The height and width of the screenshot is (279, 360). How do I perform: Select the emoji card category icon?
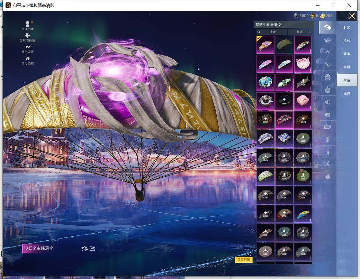327,114
